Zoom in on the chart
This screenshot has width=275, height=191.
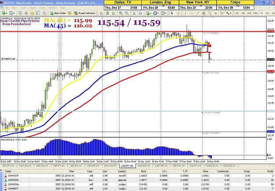[x=121, y=13]
